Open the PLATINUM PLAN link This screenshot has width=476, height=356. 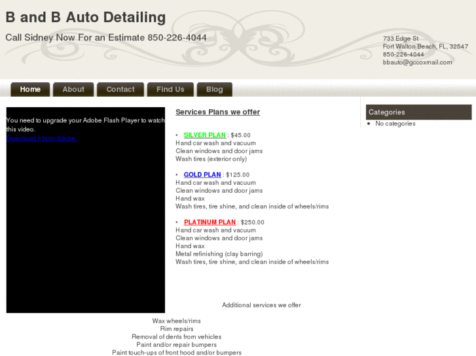[x=210, y=222]
